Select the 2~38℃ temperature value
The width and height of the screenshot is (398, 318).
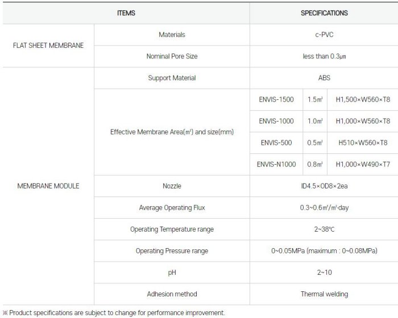click(324, 229)
